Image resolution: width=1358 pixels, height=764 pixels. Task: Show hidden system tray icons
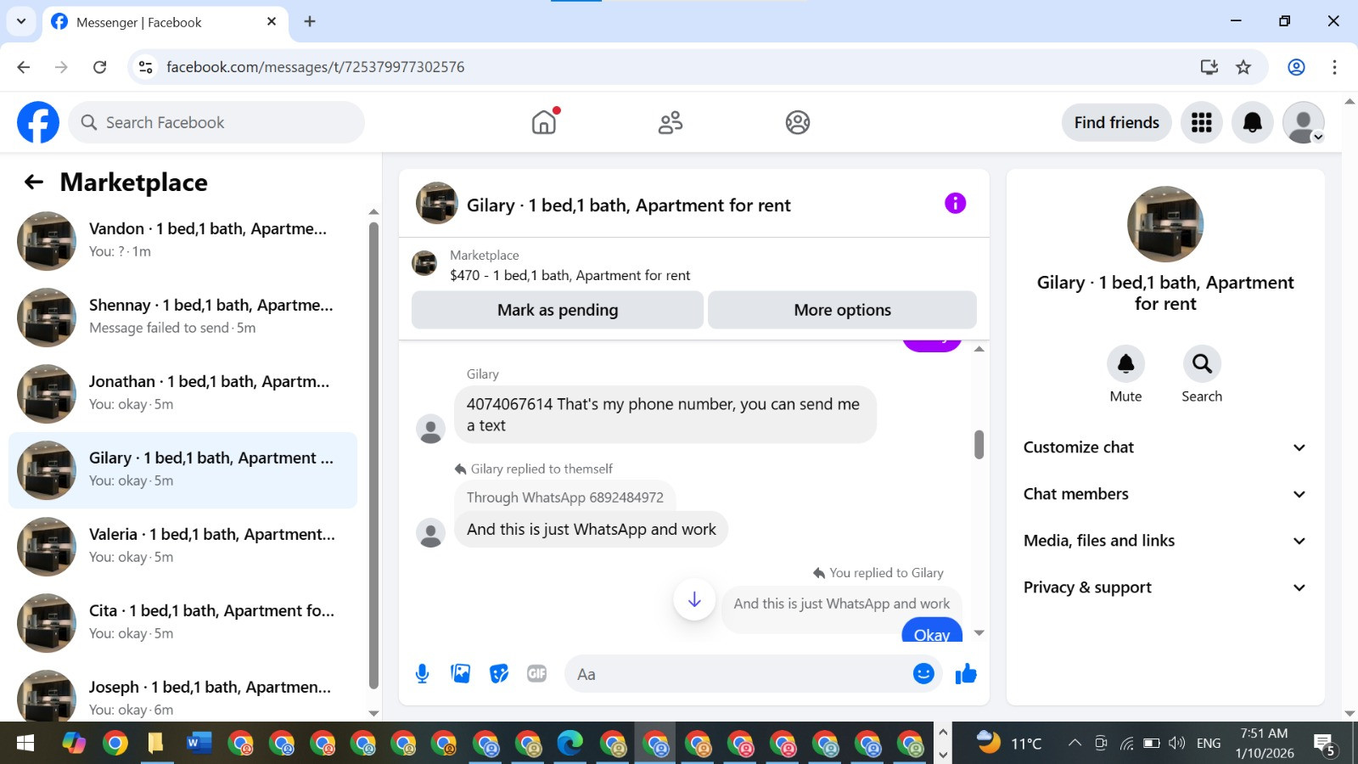[x=1075, y=744]
